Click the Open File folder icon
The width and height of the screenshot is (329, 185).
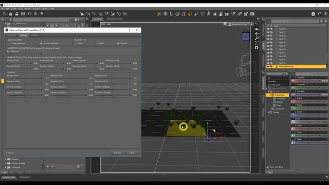[10, 14]
